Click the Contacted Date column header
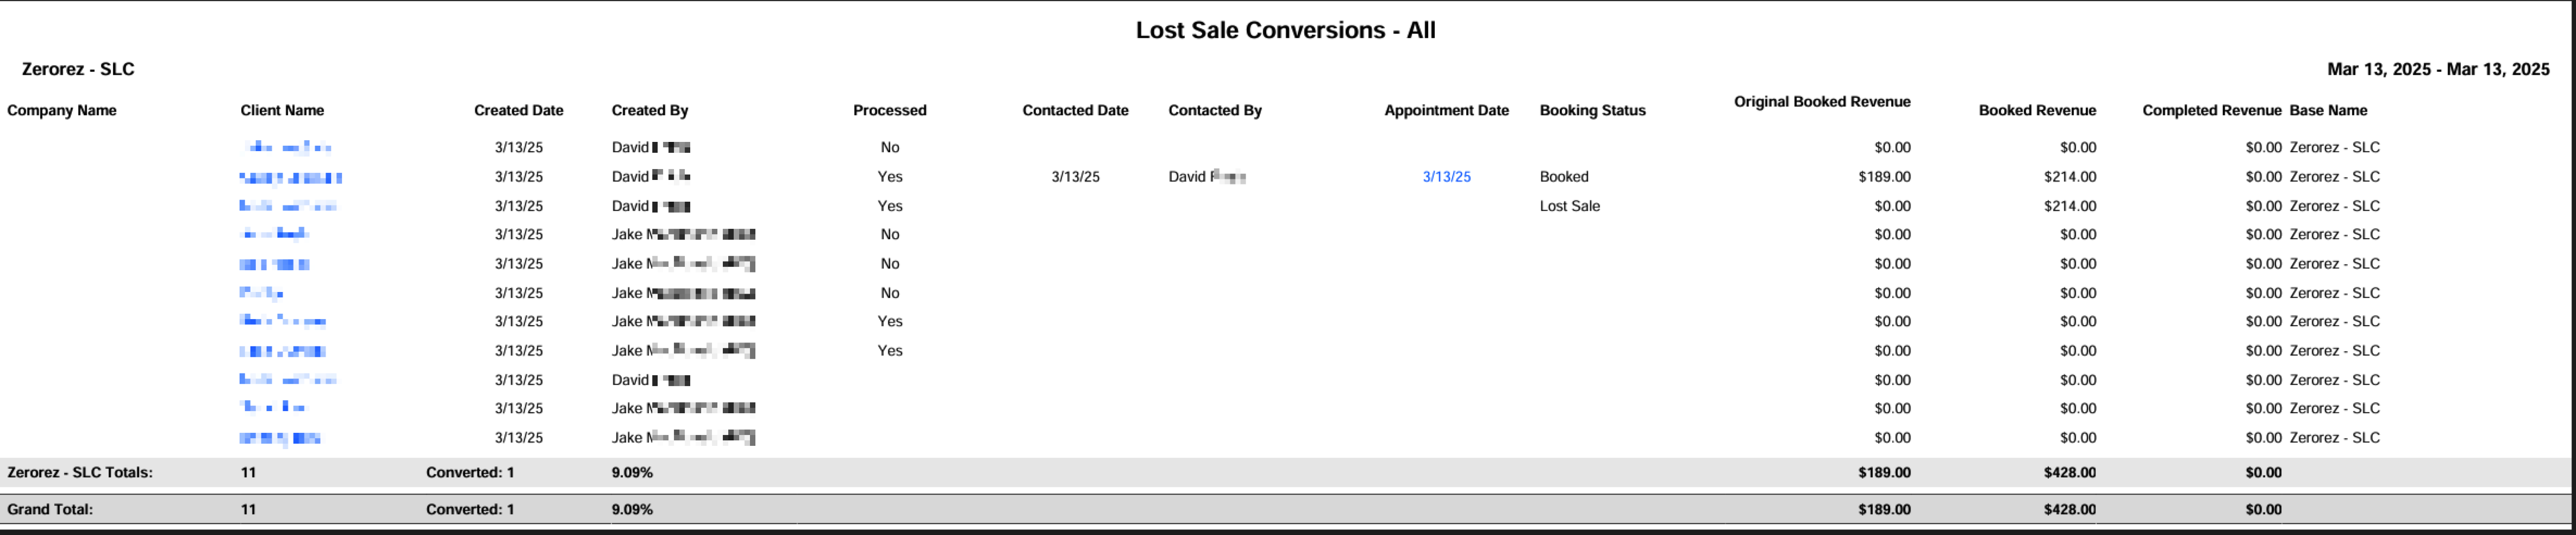The image size is (2576, 535). click(1075, 110)
